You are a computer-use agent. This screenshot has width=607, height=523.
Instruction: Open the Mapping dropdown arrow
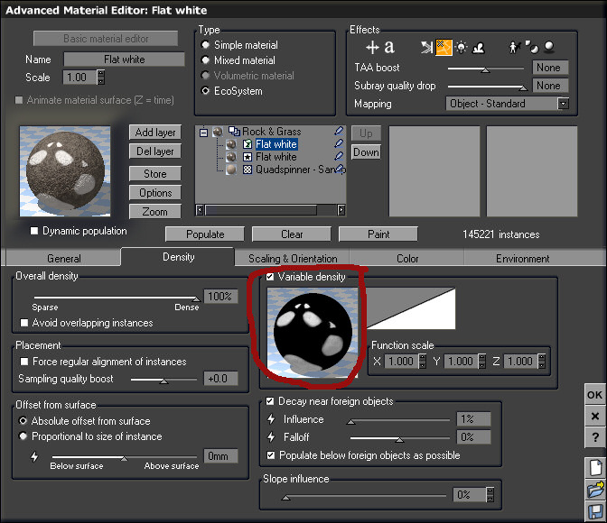click(x=564, y=104)
